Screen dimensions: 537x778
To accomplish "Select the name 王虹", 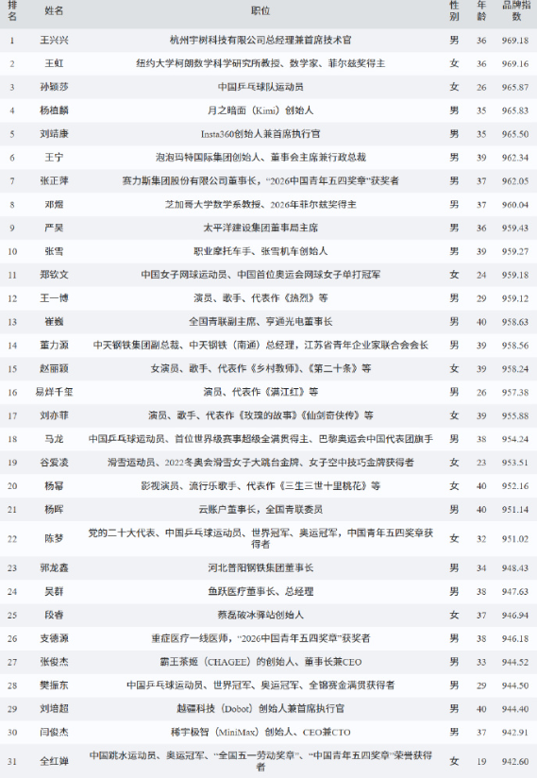I will click(54, 63).
